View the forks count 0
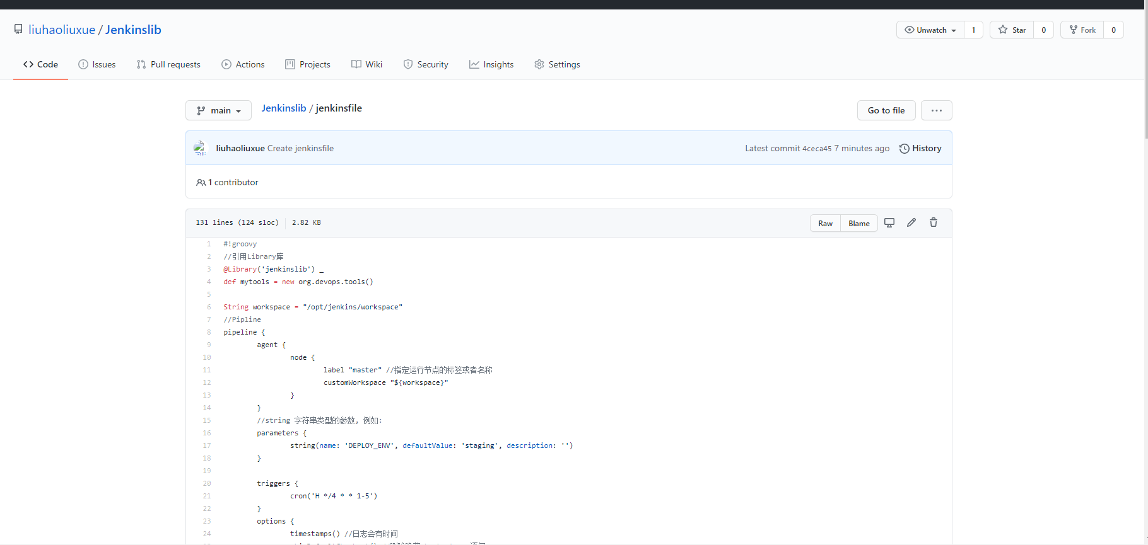 [x=1114, y=30]
